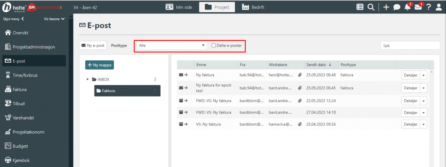Open the chat speech bubble icon
The width and height of the screenshot is (446, 167).
pos(397,8)
